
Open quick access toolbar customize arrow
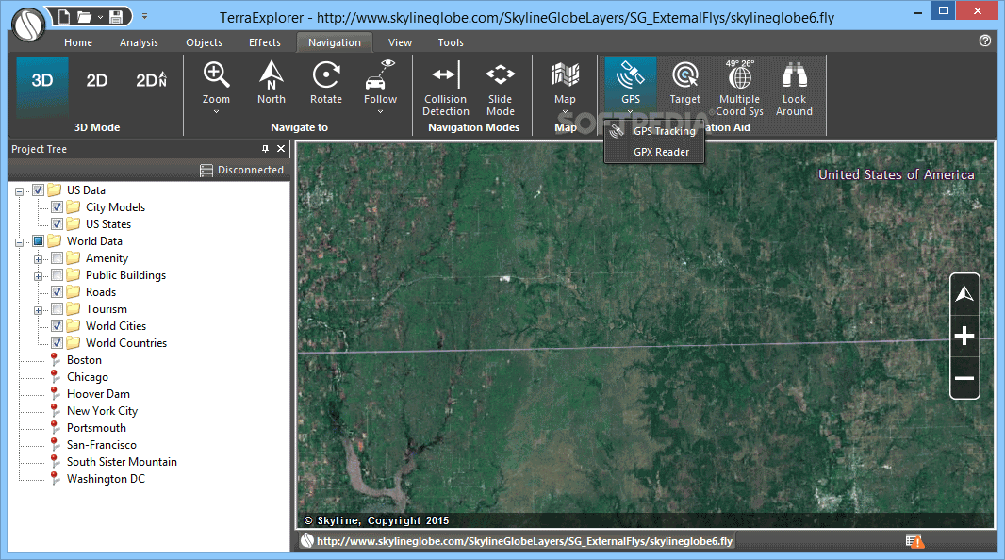pos(144,16)
